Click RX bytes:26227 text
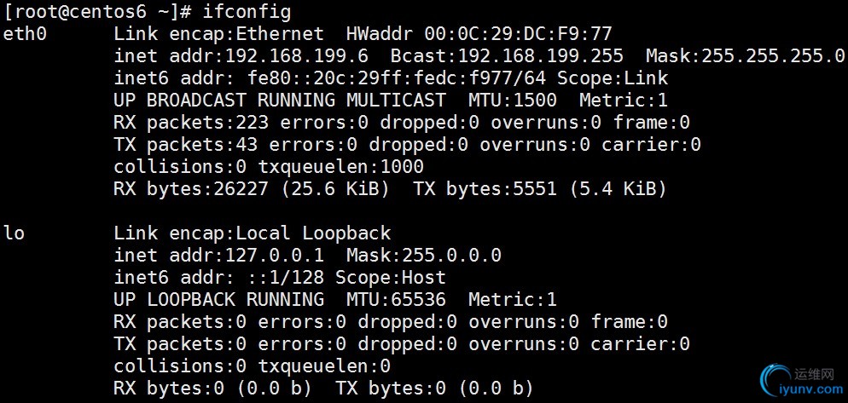 pos(191,188)
